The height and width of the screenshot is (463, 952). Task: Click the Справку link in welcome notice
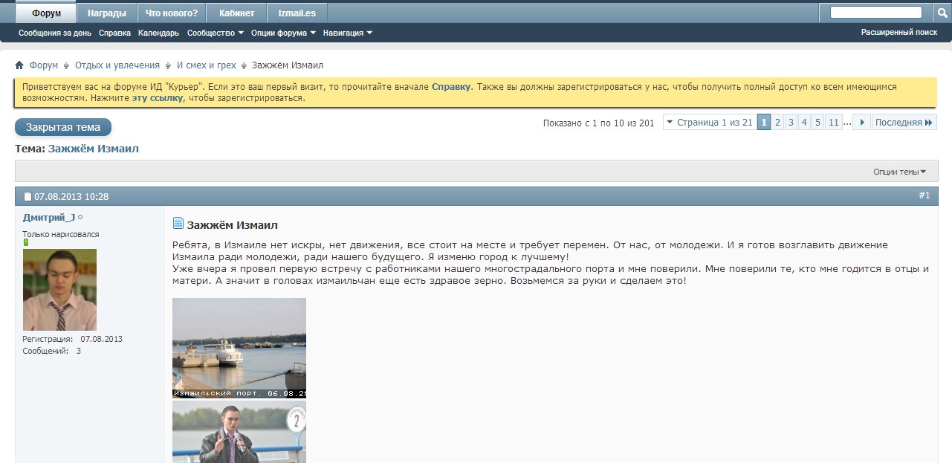451,87
